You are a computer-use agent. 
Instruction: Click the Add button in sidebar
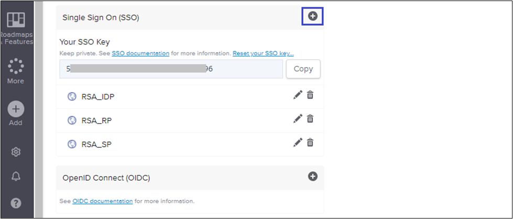click(16, 113)
